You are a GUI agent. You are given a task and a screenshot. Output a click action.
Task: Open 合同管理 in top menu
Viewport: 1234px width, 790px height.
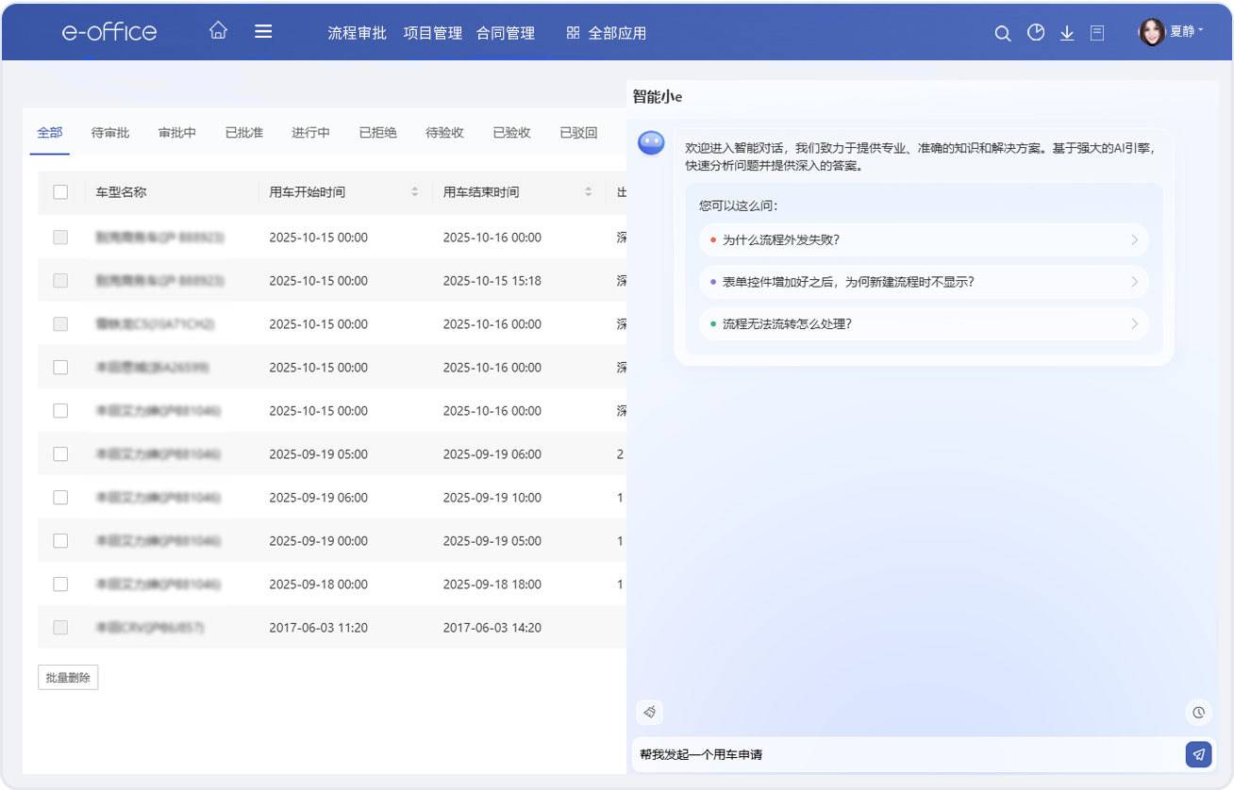click(506, 33)
